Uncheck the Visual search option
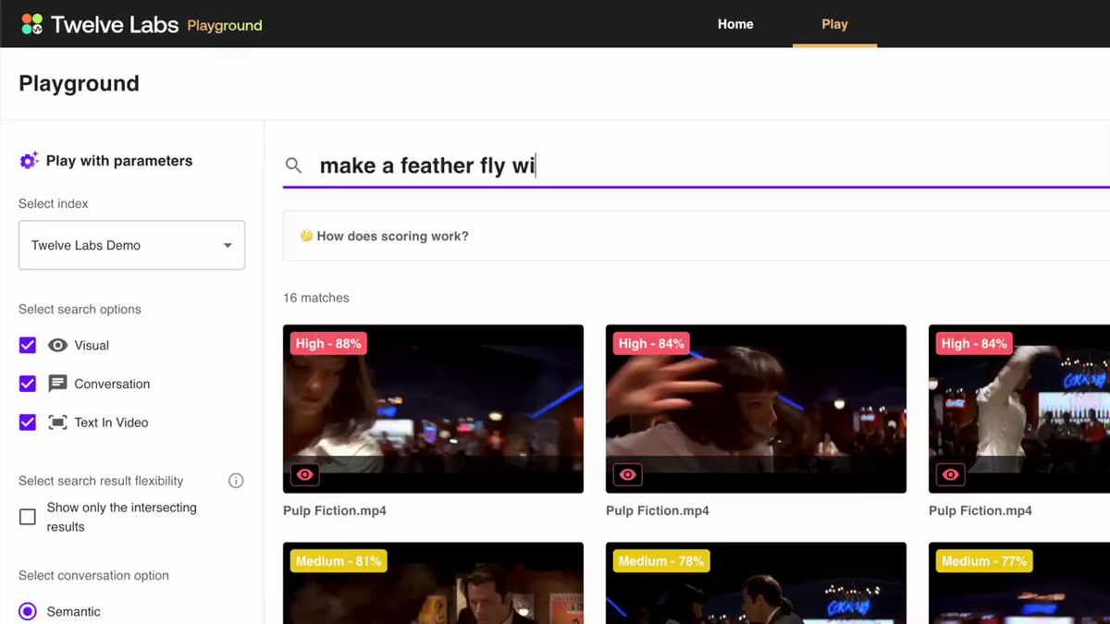This screenshot has width=1110, height=624. pyautogui.click(x=28, y=345)
